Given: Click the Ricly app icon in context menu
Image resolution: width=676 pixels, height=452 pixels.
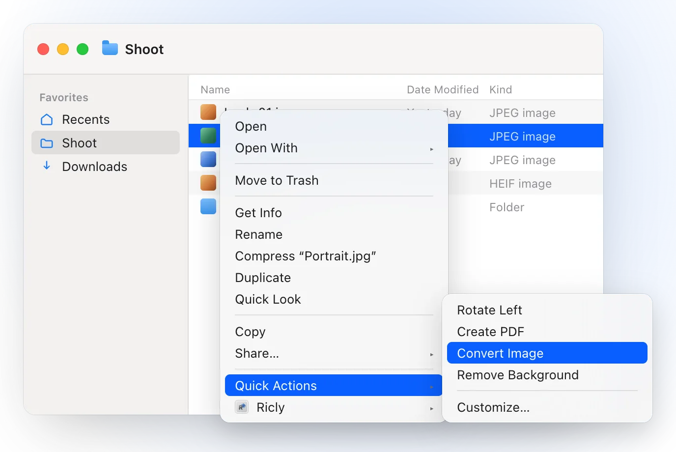Looking at the screenshot, I should (242, 407).
